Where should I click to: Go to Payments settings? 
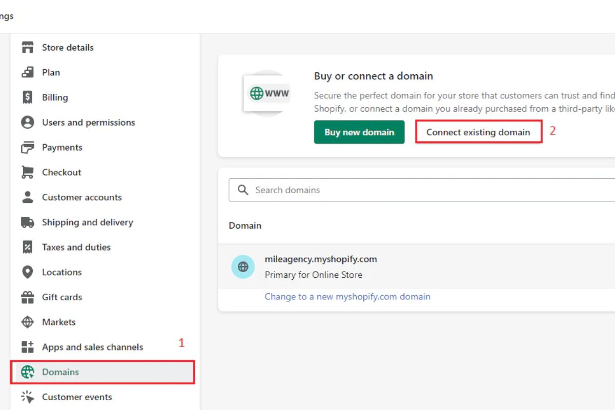click(x=62, y=148)
